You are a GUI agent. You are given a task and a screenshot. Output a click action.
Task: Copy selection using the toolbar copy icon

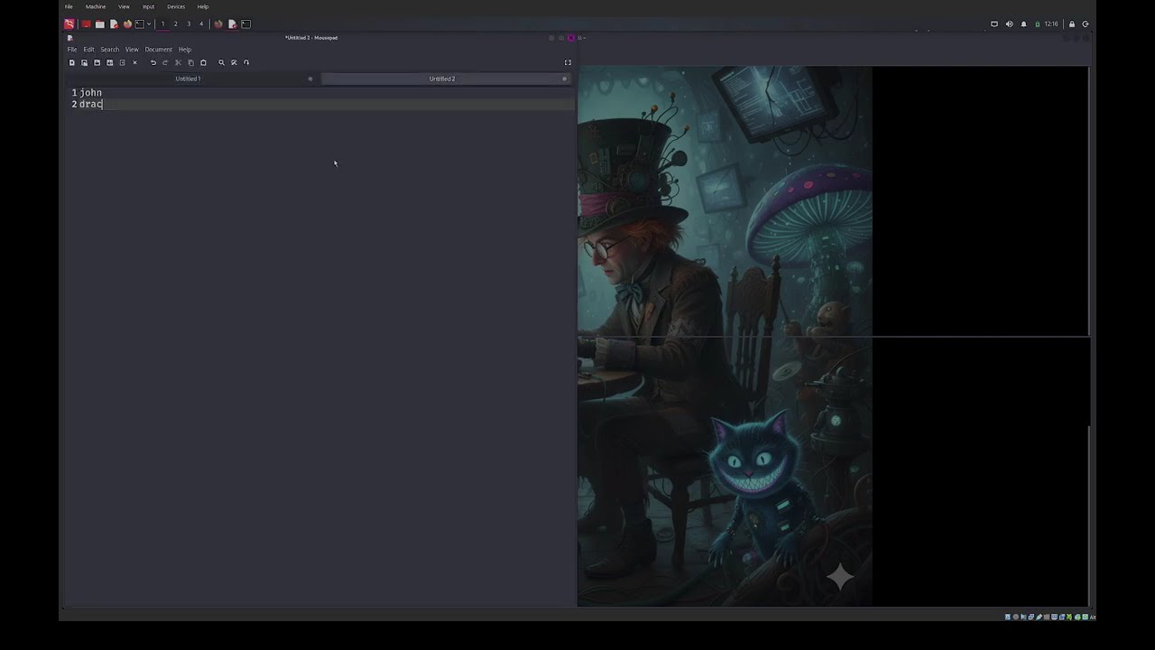tap(190, 62)
